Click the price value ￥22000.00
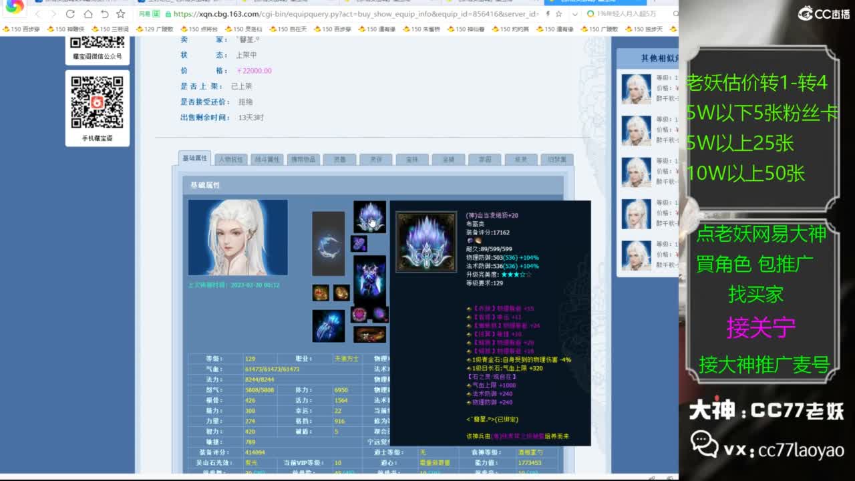The height and width of the screenshot is (481, 855). 254,71
